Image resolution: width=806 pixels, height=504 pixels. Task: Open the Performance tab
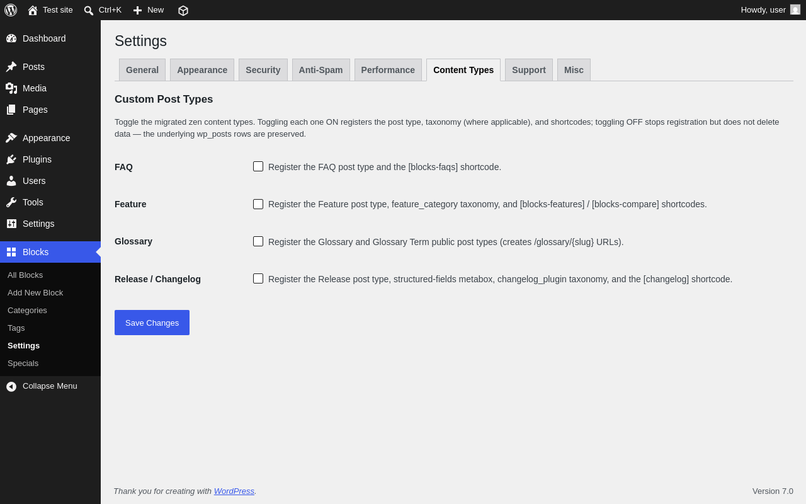(388, 70)
